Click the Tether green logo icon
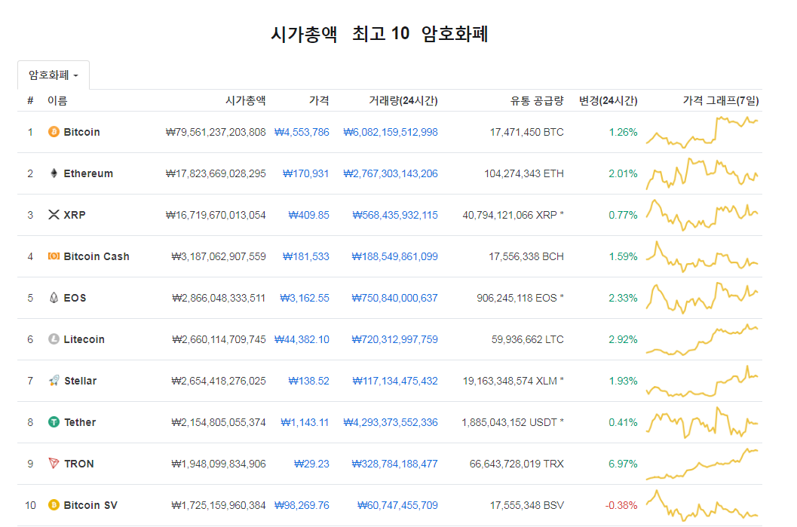Screen dimensions: 797x527 54,421
